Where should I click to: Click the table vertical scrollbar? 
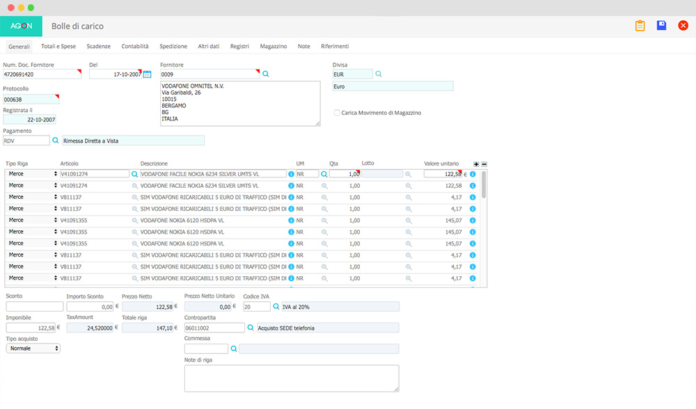click(x=484, y=185)
